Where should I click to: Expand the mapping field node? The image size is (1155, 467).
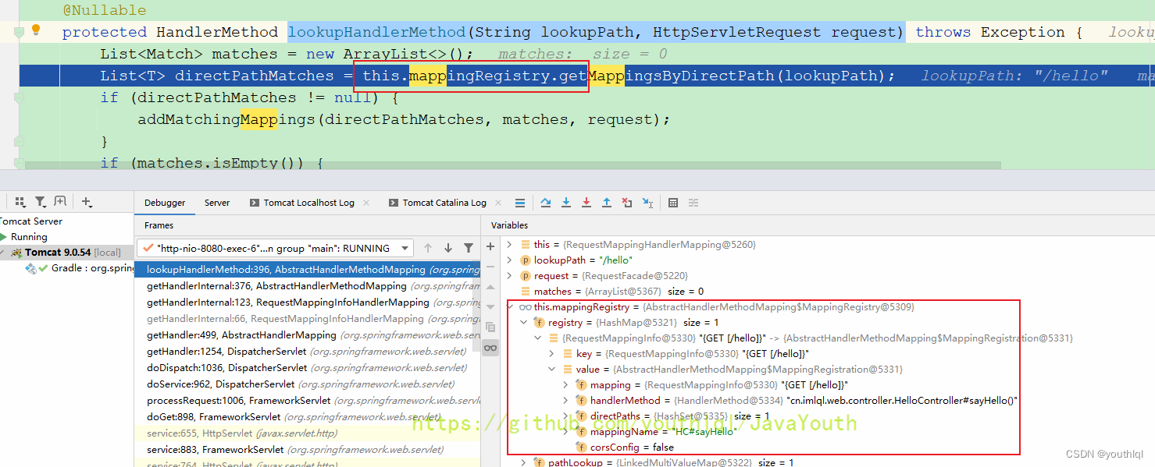pyautogui.click(x=566, y=385)
